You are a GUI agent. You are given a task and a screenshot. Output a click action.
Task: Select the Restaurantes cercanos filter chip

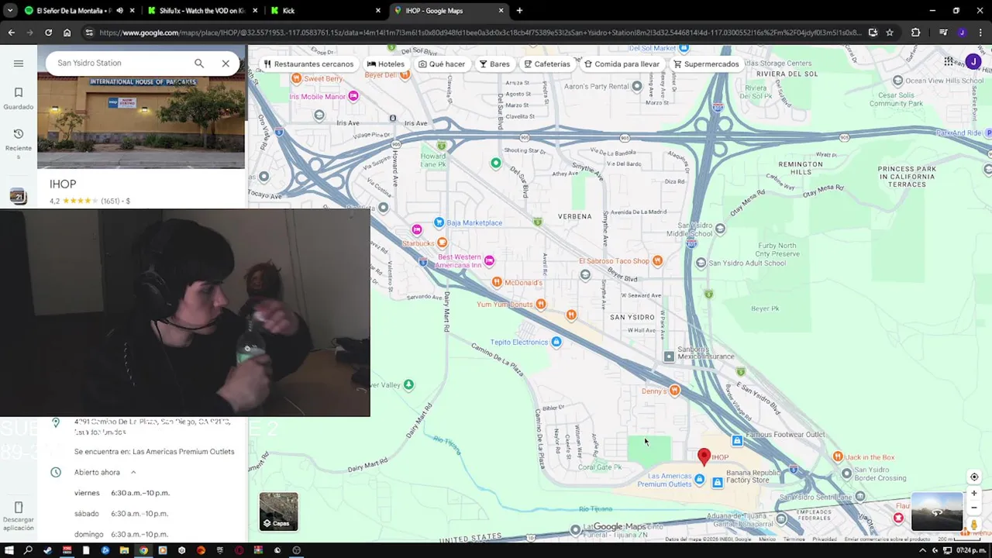tap(308, 64)
